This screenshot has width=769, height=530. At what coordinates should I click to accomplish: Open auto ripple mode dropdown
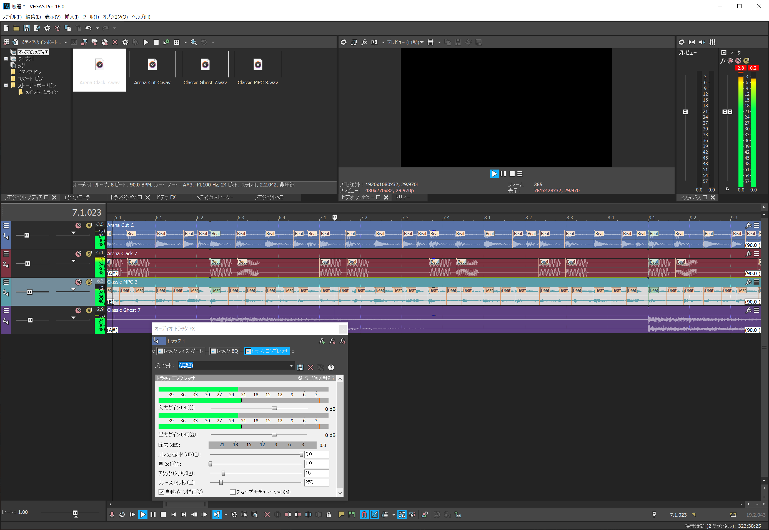coord(394,515)
